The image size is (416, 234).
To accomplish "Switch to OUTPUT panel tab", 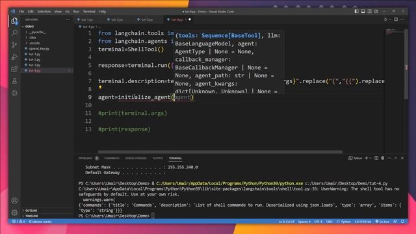I will coord(157,158).
